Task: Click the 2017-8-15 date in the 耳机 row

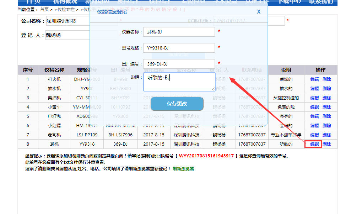Action: click(x=154, y=144)
